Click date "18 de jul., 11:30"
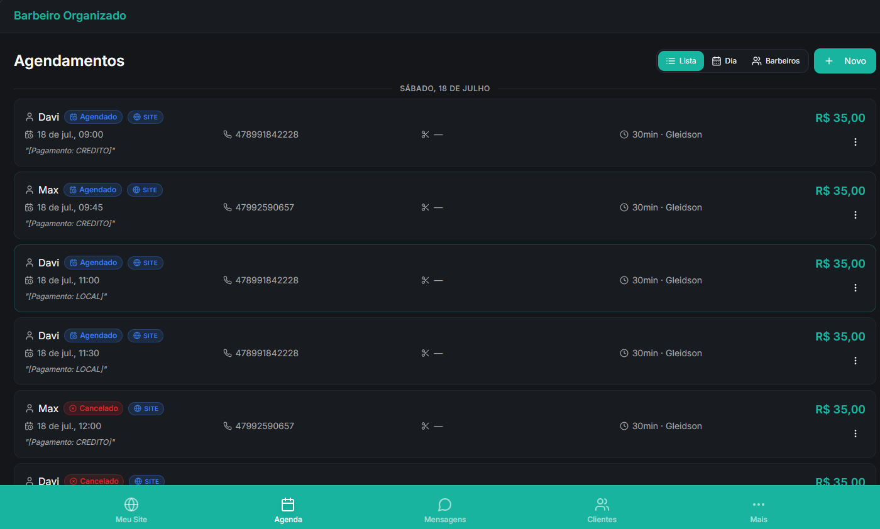This screenshot has width=880, height=529. point(68,353)
